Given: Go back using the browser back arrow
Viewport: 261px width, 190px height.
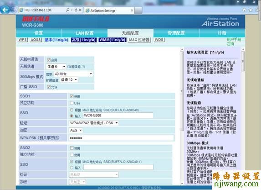Looking at the screenshot, I should coord(5,10).
